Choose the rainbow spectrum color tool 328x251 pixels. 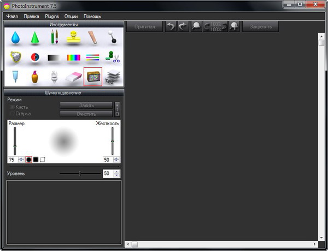click(x=73, y=57)
